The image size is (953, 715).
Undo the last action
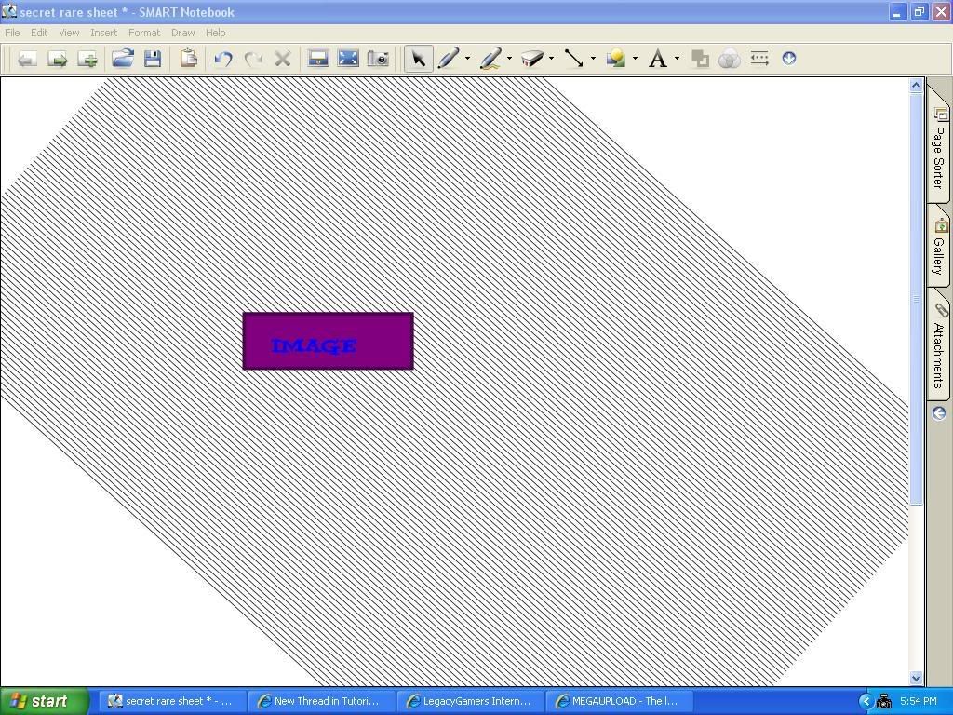coord(222,59)
